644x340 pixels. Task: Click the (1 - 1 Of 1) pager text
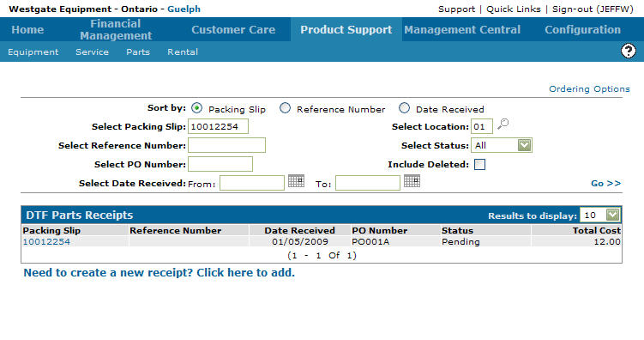pos(322,255)
